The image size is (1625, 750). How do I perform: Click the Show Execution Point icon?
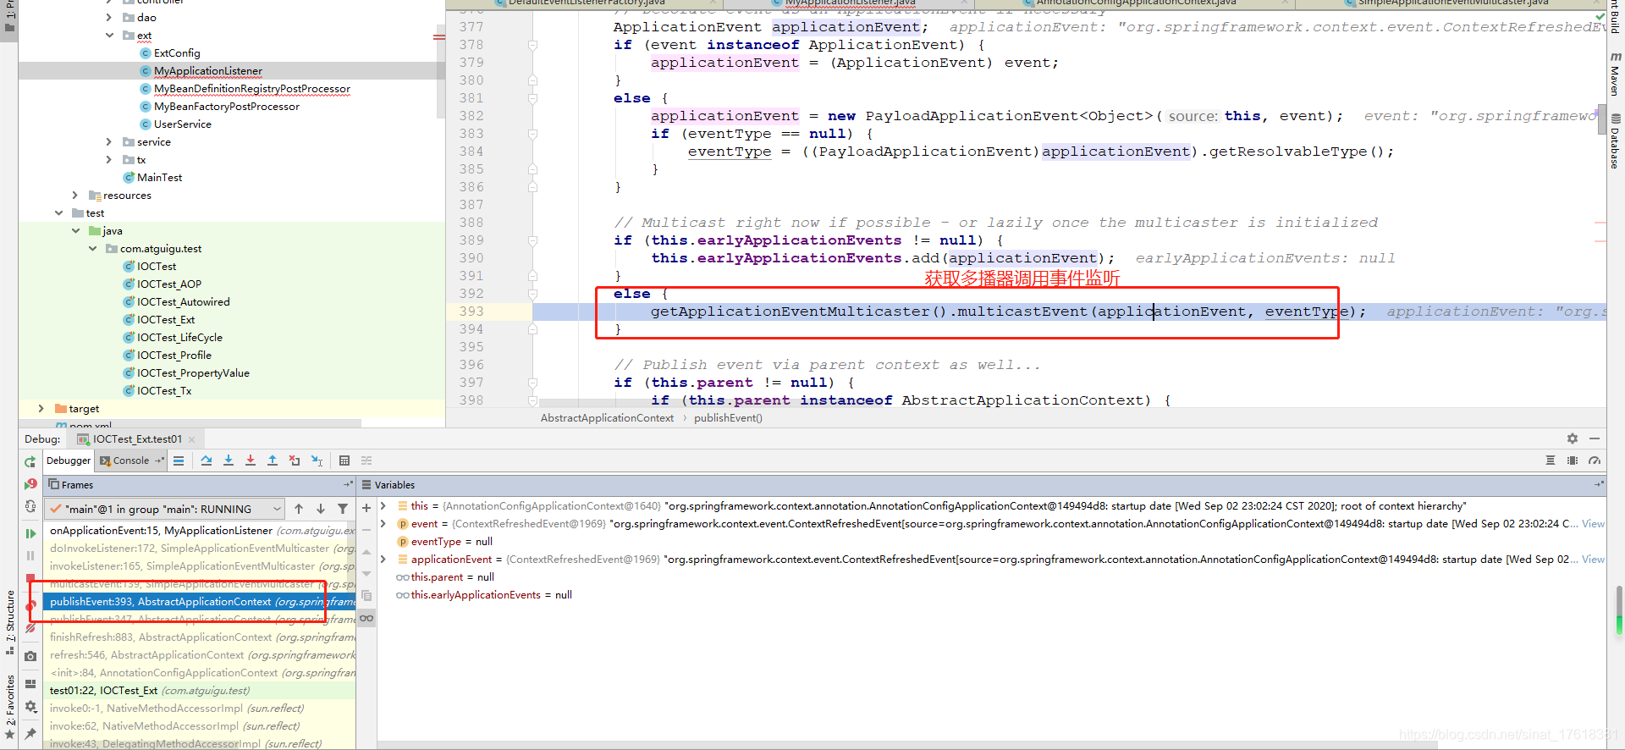coord(179,460)
